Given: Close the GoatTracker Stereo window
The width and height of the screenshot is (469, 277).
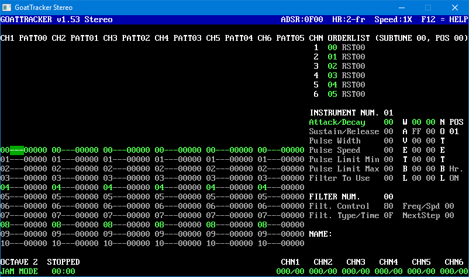Looking at the screenshot, I should (455, 8).
